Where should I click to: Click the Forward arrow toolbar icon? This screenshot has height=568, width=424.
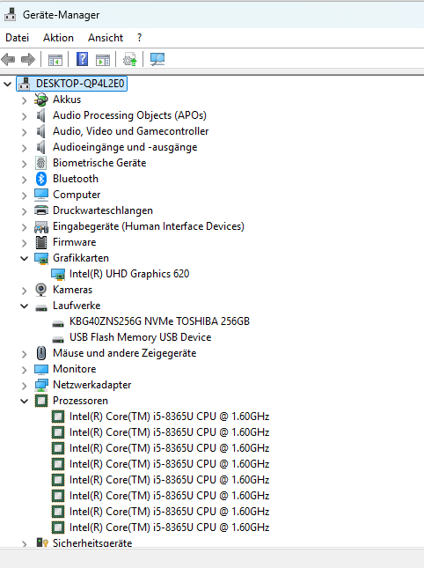[x=28, y=59]
